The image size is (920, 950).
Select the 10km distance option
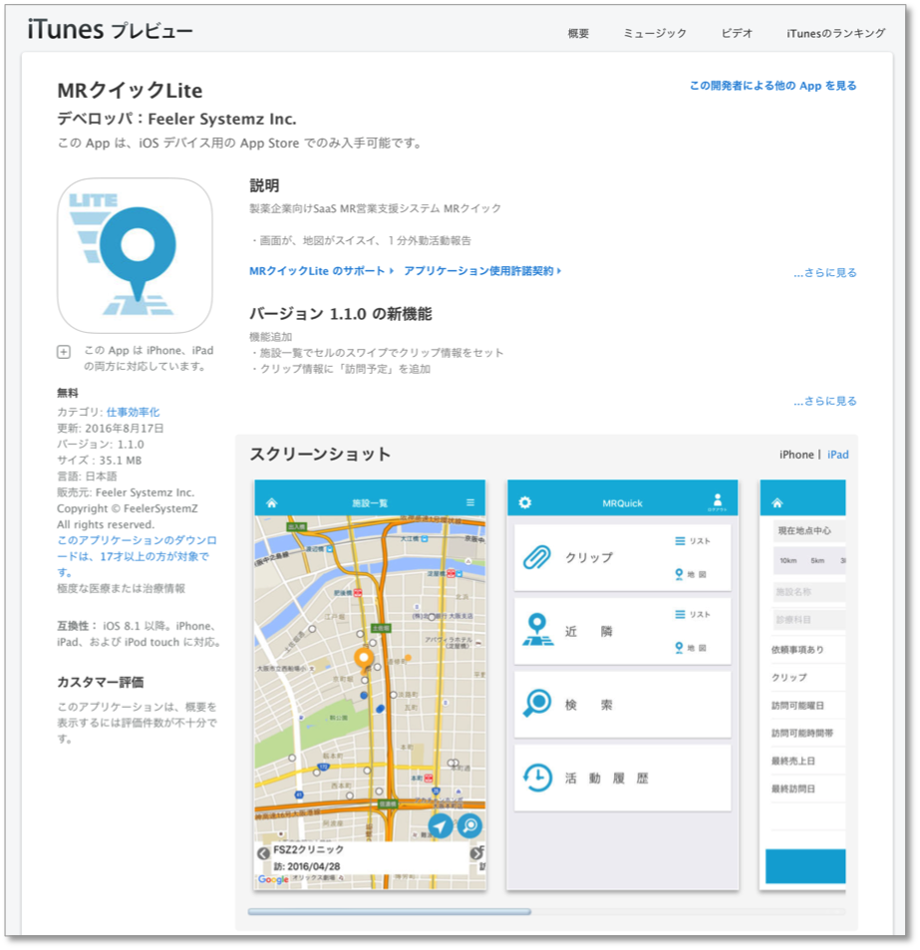[x=788, y=560]
